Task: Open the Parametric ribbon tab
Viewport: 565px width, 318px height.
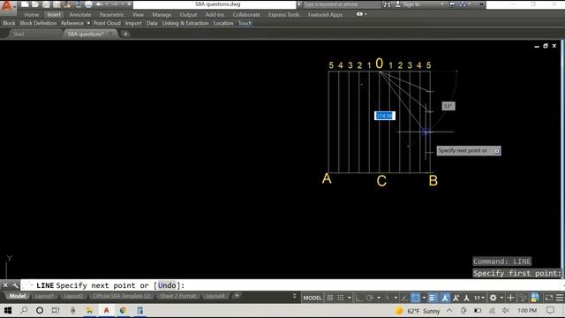Action: pos(111,15)
